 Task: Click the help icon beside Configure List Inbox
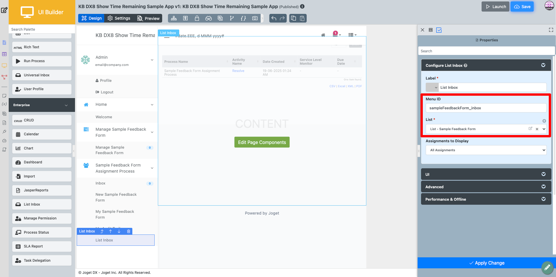coord(465,65)
